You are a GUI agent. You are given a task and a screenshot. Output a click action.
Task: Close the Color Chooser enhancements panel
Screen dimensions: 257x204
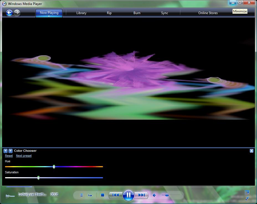pos(251,151)
